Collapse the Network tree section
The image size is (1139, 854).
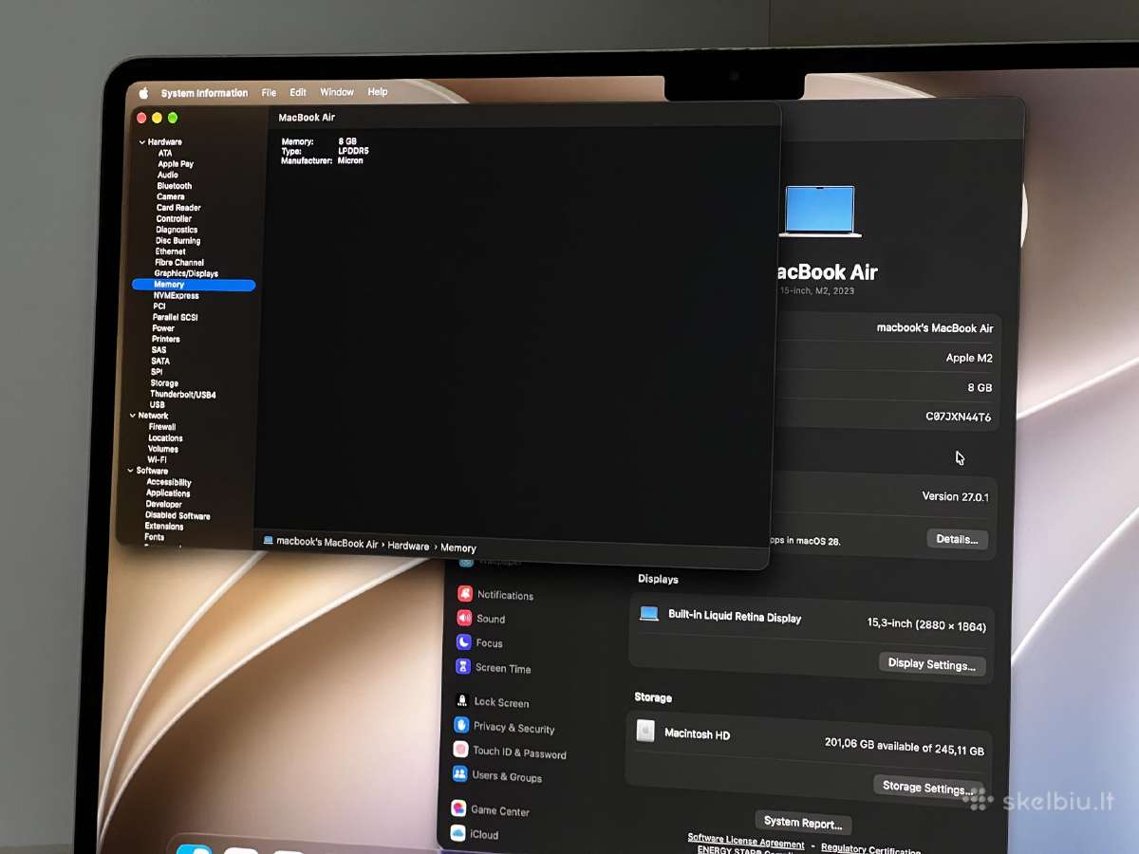tap(131, 416)
